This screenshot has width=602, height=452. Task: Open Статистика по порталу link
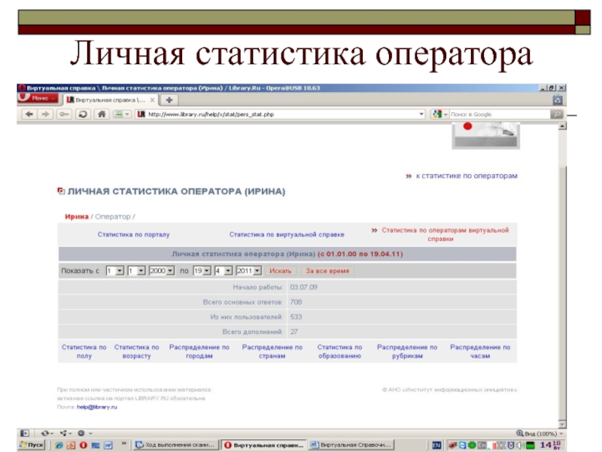(x=133, y=234)
